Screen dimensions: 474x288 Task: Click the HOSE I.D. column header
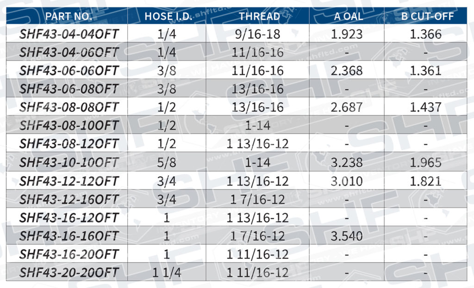[167, 17]
